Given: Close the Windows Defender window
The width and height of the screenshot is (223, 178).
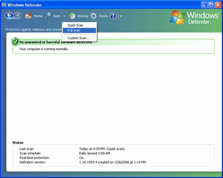Looking at the screenshot, I should coord(218,5).
